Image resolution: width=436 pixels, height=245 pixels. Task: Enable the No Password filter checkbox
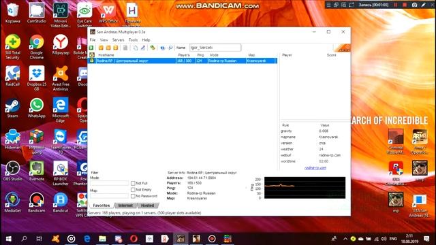[x=133, y=196]
